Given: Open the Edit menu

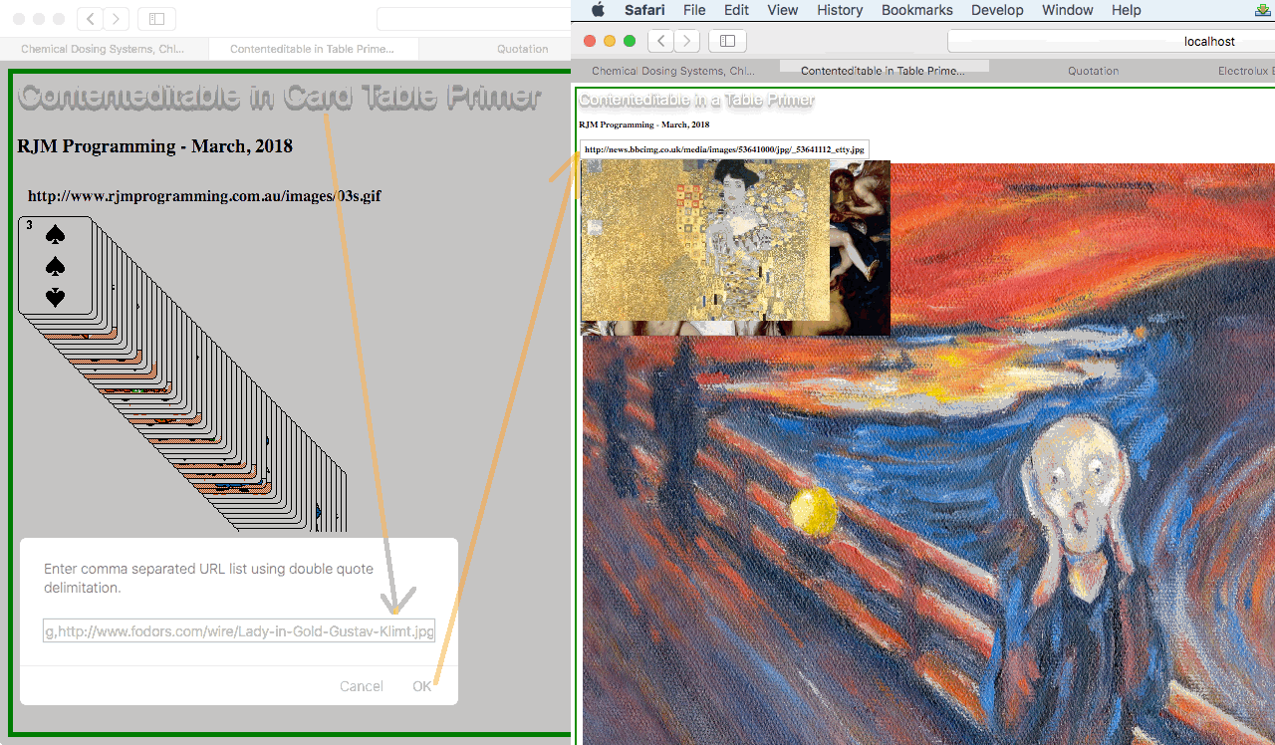Looking at the screenshot, I should 736,10.
